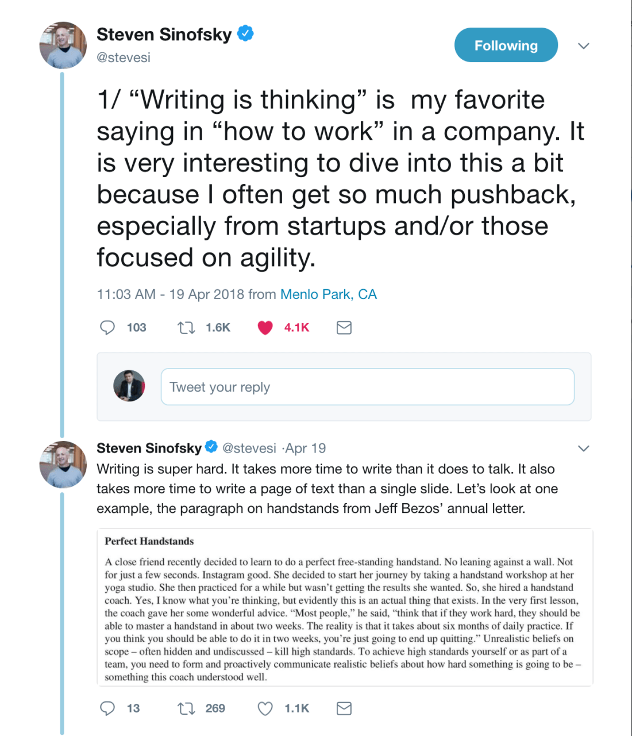Open the Menlo Park, CA location link
Image resolution: width=632 pixels, height=736 pixels.
coord(328,294)
